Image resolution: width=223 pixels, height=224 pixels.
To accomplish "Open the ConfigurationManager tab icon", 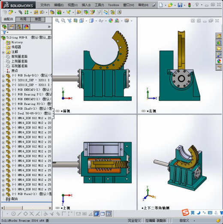I will pyautogui.click(x=19, y=27).
